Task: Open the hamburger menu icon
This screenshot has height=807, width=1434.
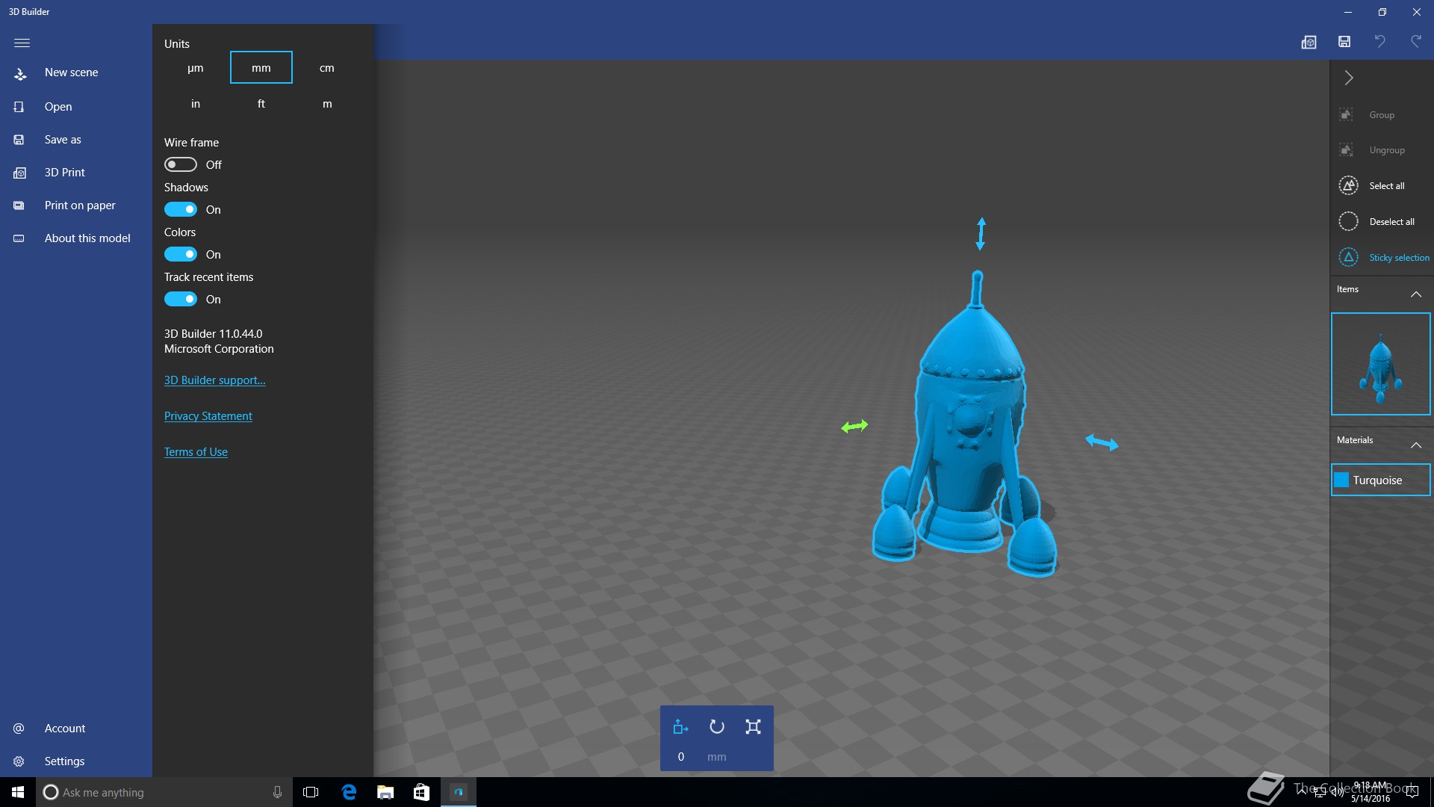Action: click(x=22, y=43)
